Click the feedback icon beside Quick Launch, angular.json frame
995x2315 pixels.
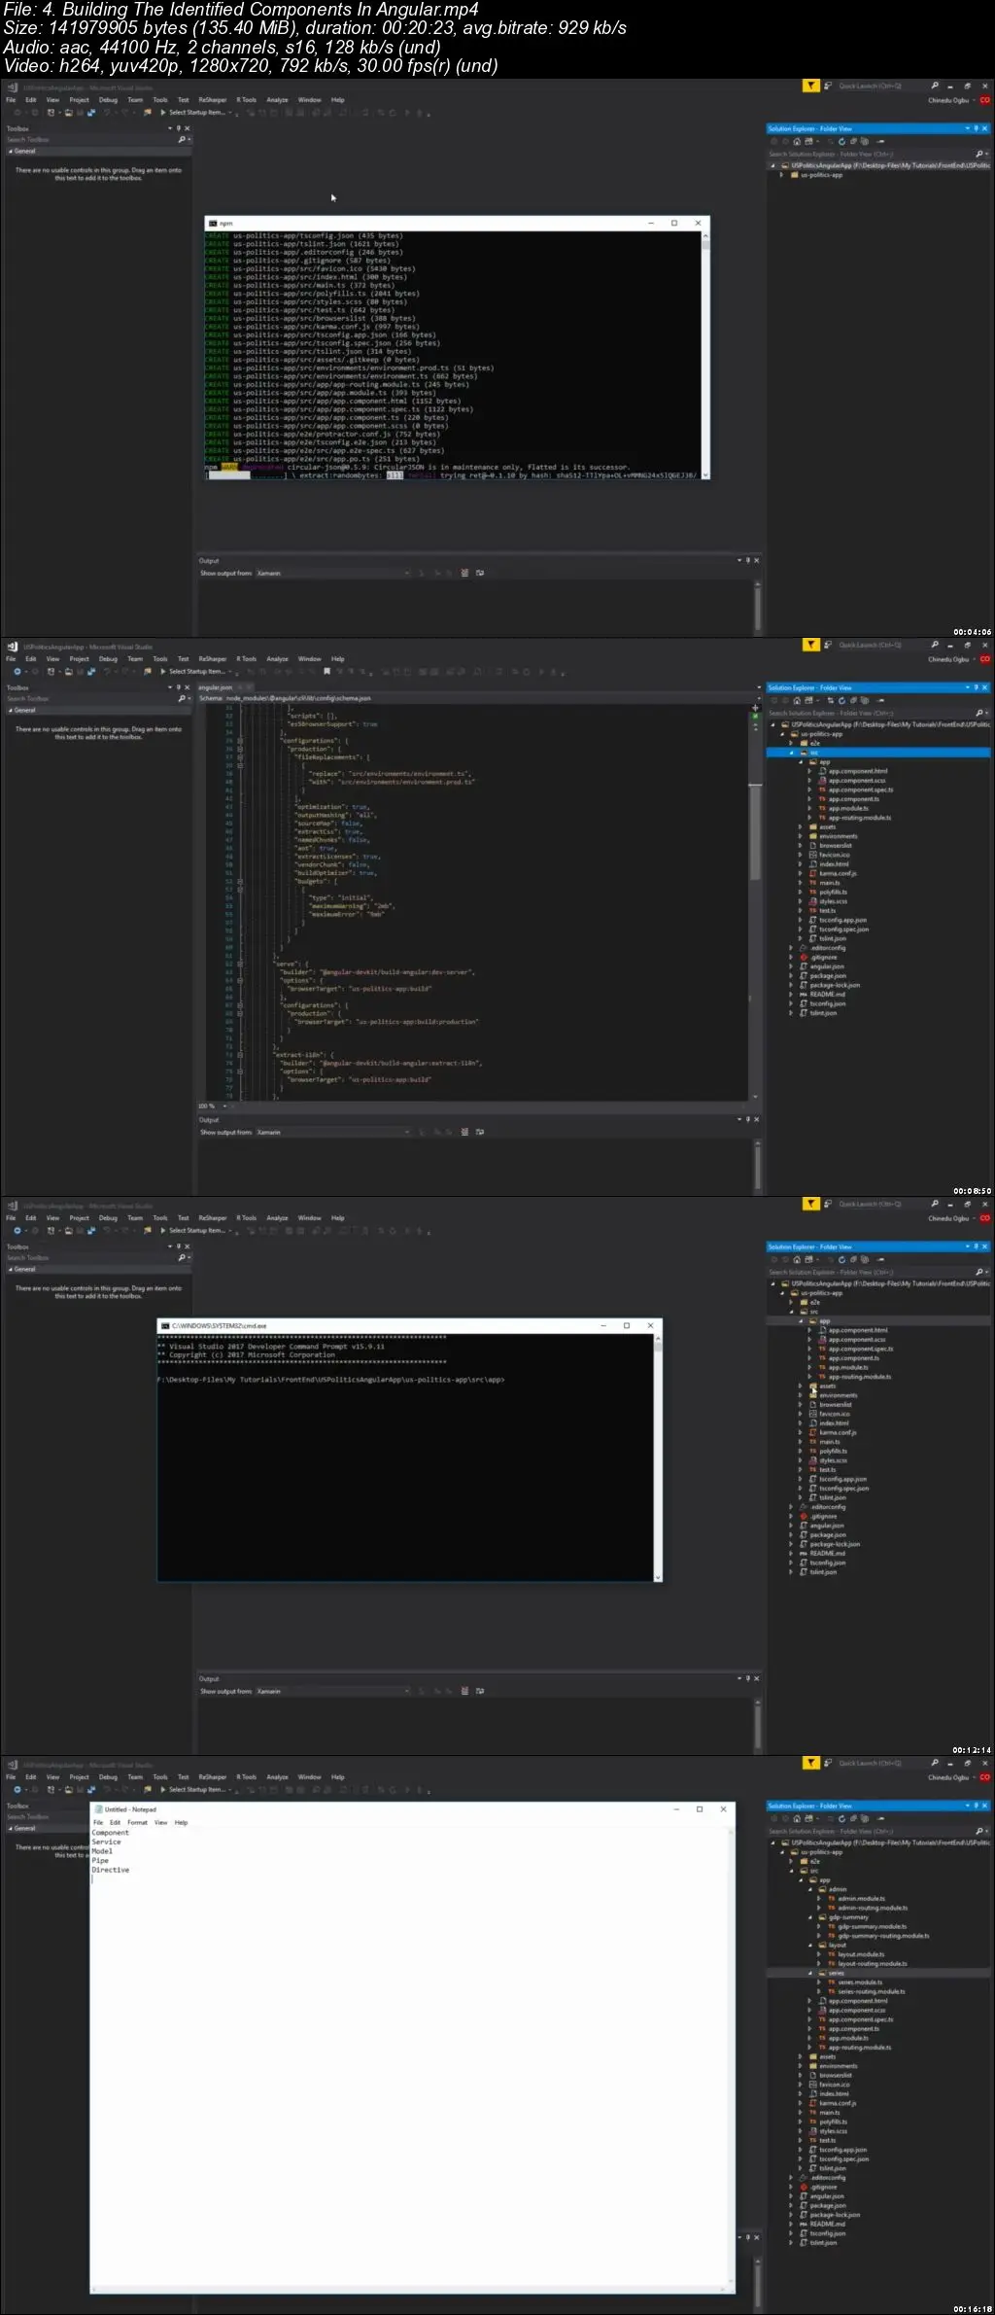pyautogui.click(x=828, y=645)
